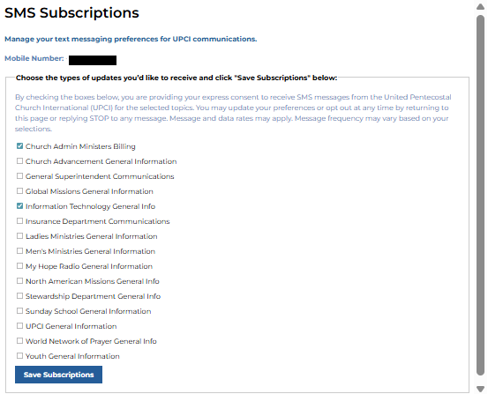Viewport: 488px width, 394px height.
Task: Click the redacted Mobile Number field
Action: coord(93,60)
